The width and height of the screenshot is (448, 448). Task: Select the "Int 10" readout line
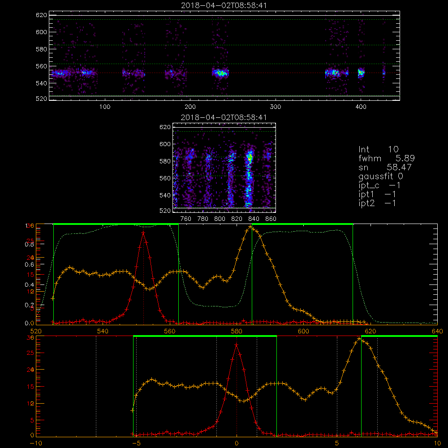click(378, 150)
